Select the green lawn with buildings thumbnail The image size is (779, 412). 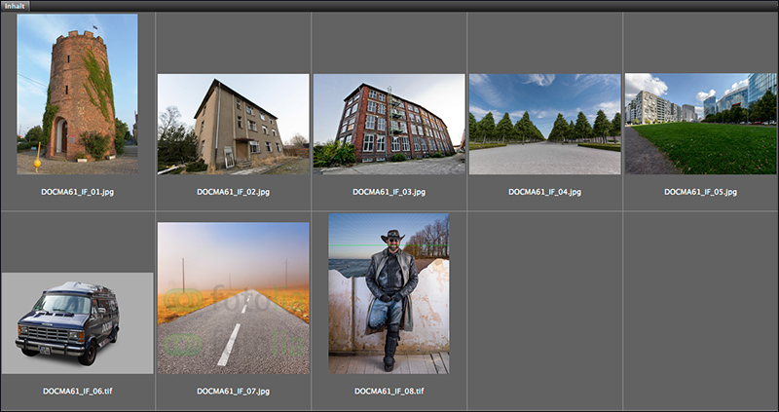700,124
